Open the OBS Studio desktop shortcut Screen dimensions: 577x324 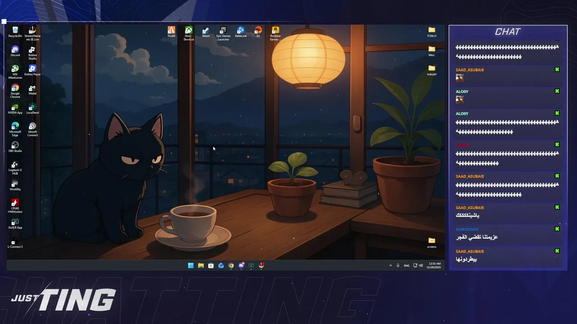coord(15,147)
